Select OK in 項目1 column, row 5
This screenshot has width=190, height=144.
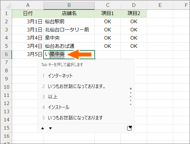107,46
